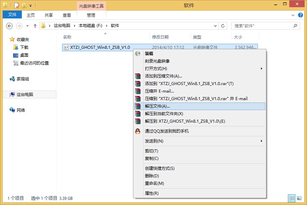Viewport: 307px width, 205px height.
Task: Click the up-one-level folder arrow icon
Action: coord(35,26)
